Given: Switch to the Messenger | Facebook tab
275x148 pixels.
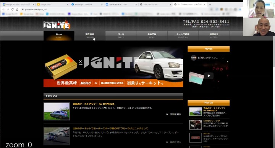Looking at the screenshot, I should point(86,5).
